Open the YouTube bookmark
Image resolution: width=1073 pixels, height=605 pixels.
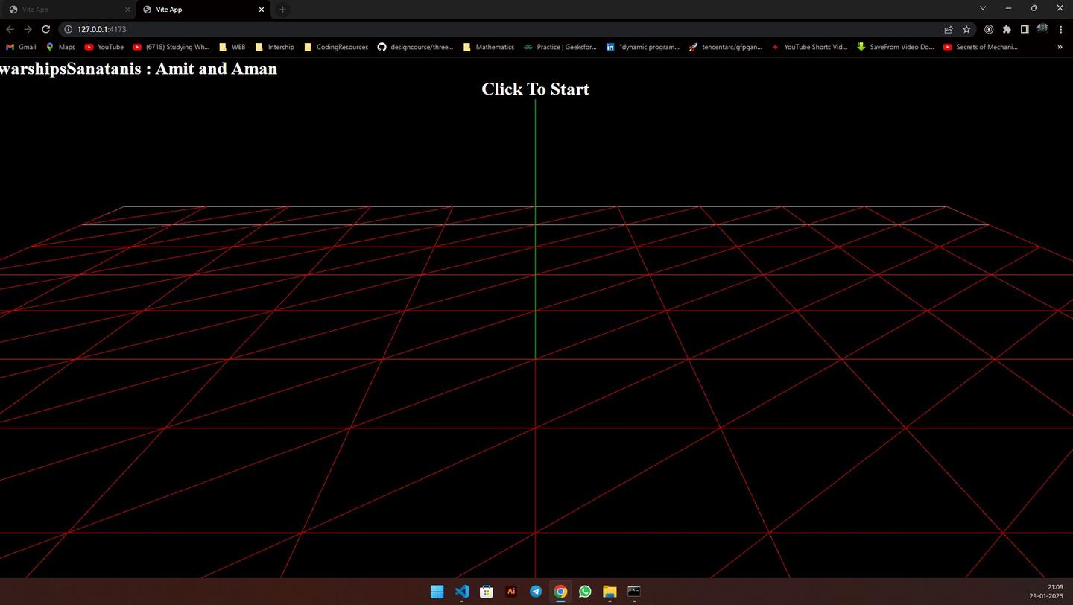[104, 47]
